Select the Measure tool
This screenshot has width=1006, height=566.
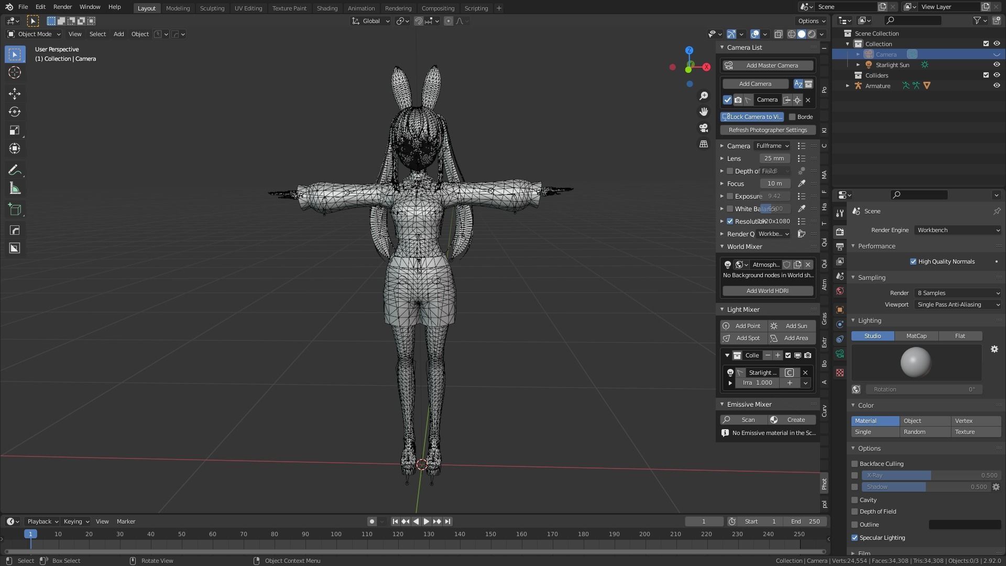tap(15, 189)
